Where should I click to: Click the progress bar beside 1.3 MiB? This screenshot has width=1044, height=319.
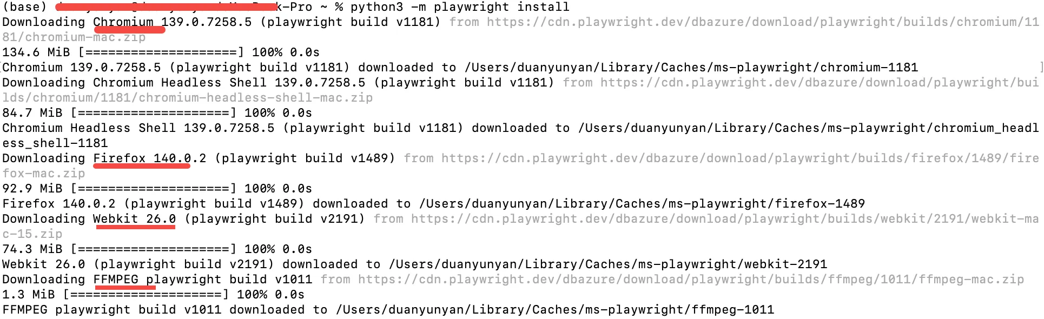[x=146, y=295]
